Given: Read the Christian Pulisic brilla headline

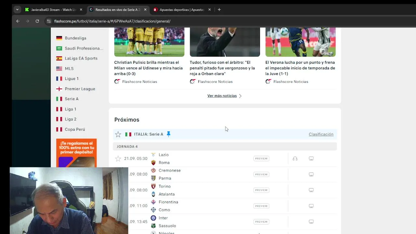Looking at the screenshot, I should (x=149, y=68).
